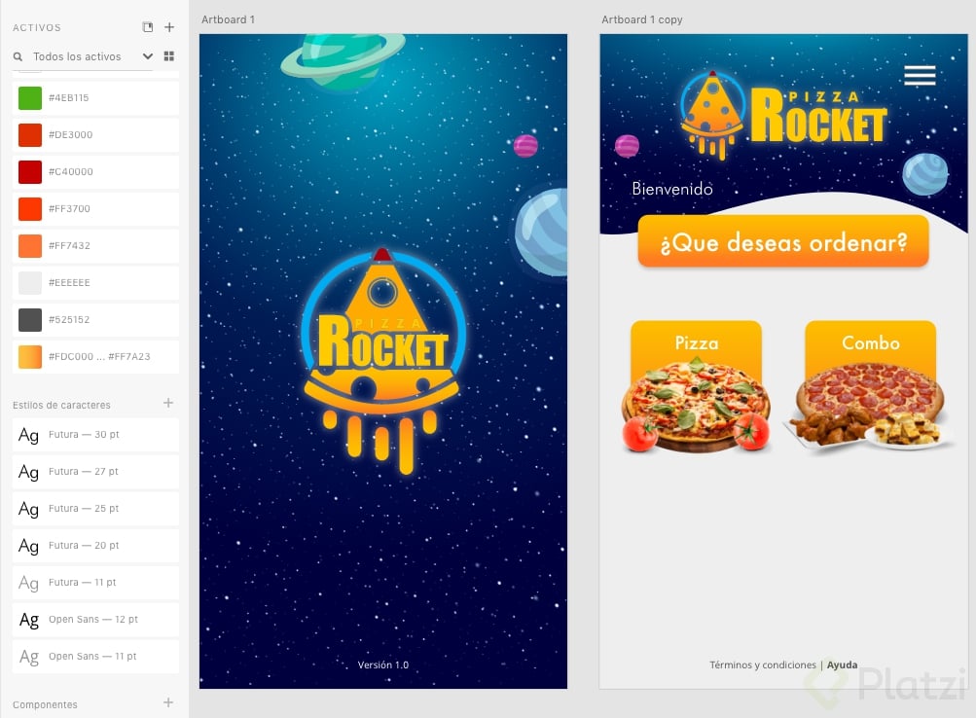Click the ¿Que deseas ordenar? button

click(783, 242)
